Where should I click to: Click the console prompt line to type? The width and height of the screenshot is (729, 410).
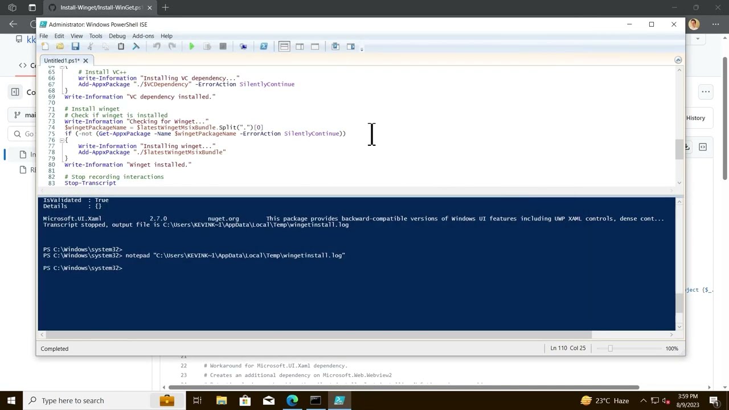[83, 268]
